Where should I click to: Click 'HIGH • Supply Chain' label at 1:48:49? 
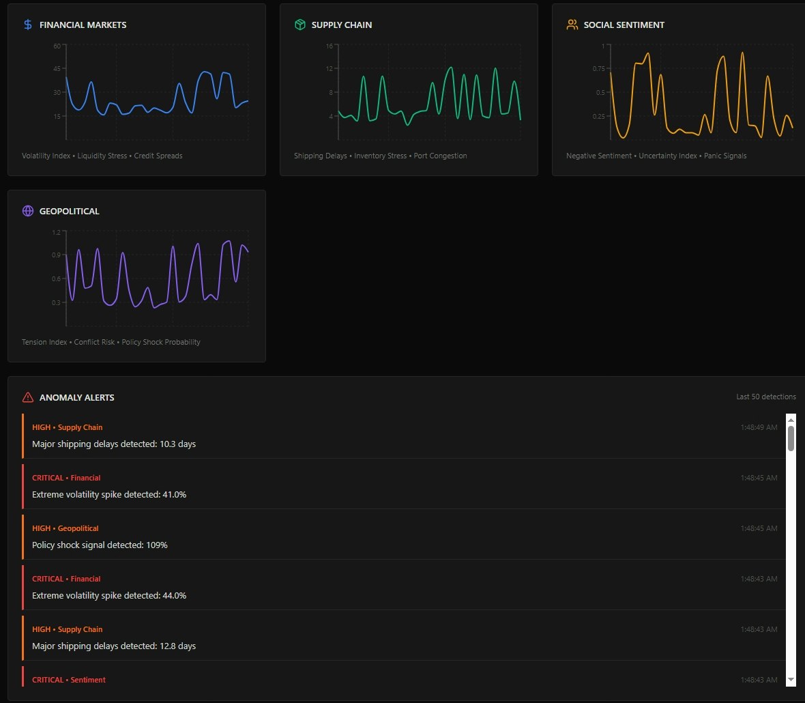tap(68, 427)
